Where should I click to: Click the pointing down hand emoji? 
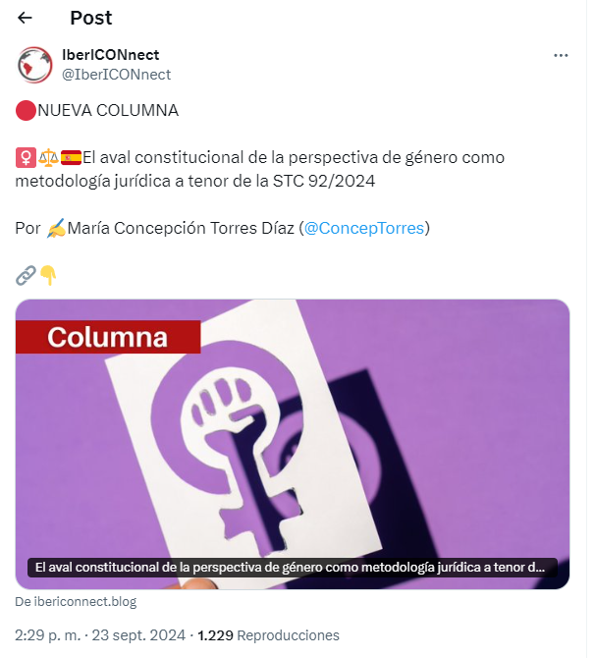tap(48, 276)
